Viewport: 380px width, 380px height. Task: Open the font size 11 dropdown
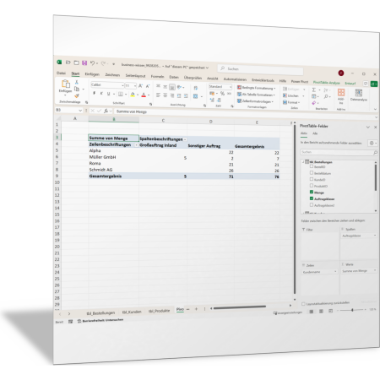pos(135,86)
